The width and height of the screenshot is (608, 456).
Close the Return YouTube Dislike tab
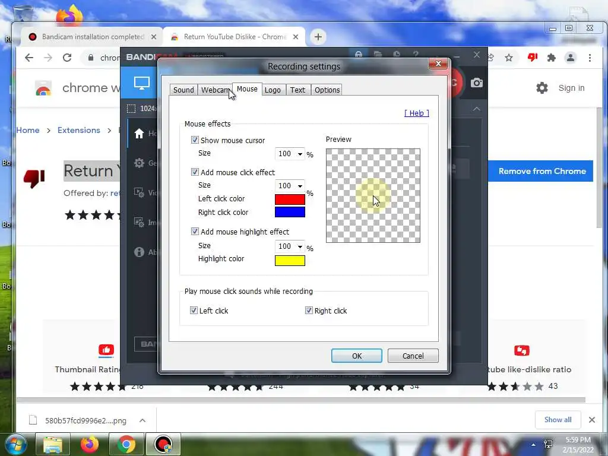point(296,37)
